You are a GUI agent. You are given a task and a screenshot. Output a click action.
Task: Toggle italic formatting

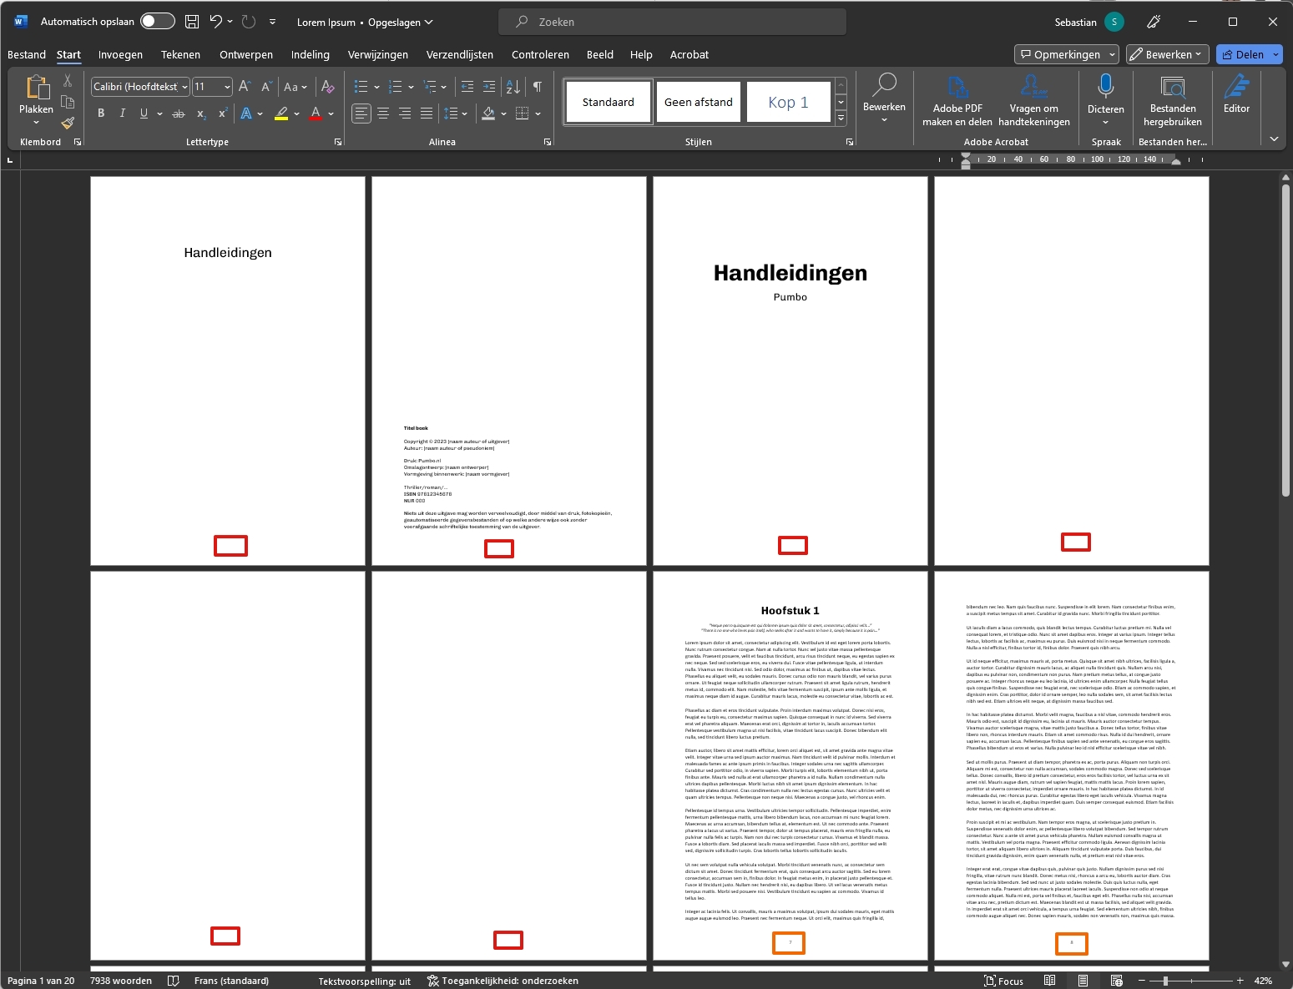pos(123,113)
